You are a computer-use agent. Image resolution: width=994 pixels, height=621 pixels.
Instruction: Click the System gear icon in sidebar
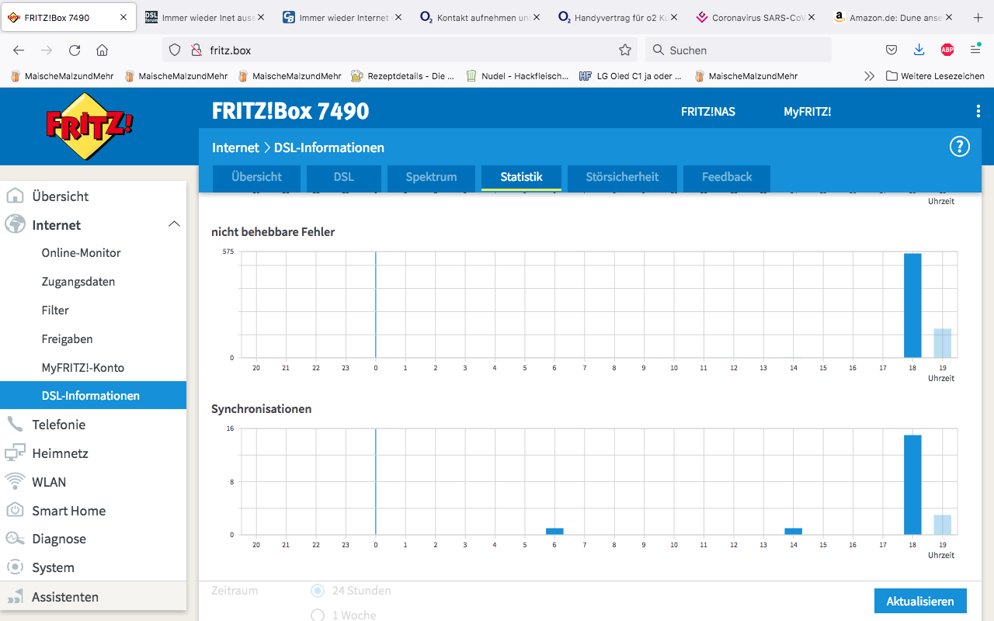coord(15,567)
